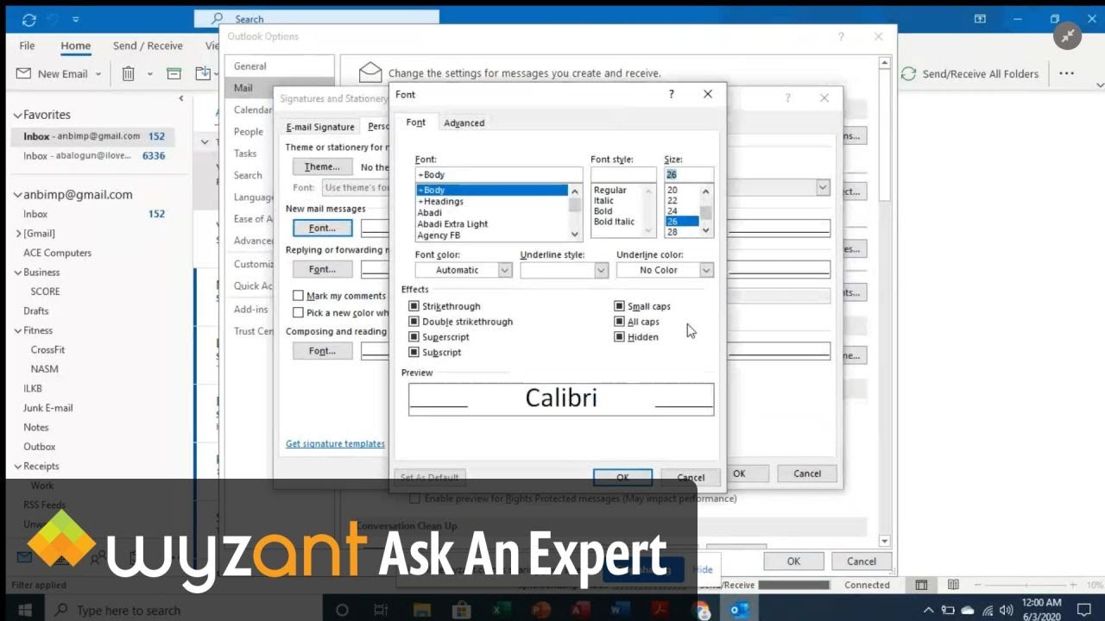Image resolution: width=1105 pixels, height=621 pixels.
Task: Click the Font name input field
Action: click(x=498, y=174)
